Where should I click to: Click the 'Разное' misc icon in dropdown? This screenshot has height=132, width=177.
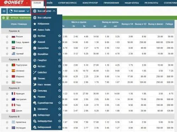coord(35,97)
